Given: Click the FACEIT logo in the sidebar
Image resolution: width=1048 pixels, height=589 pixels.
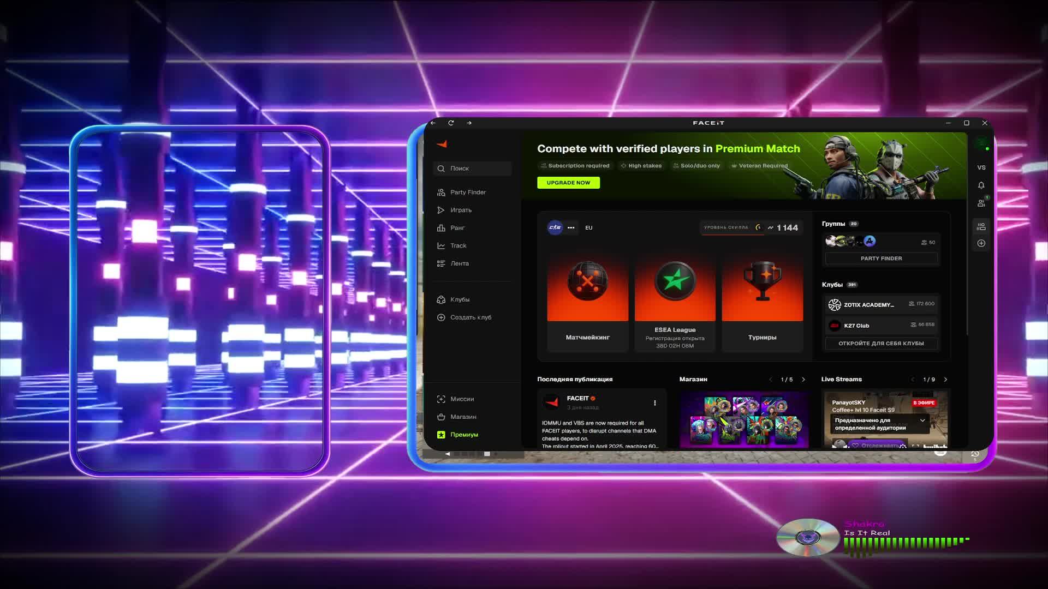Looking at the screenshot, I should [442, 144].
